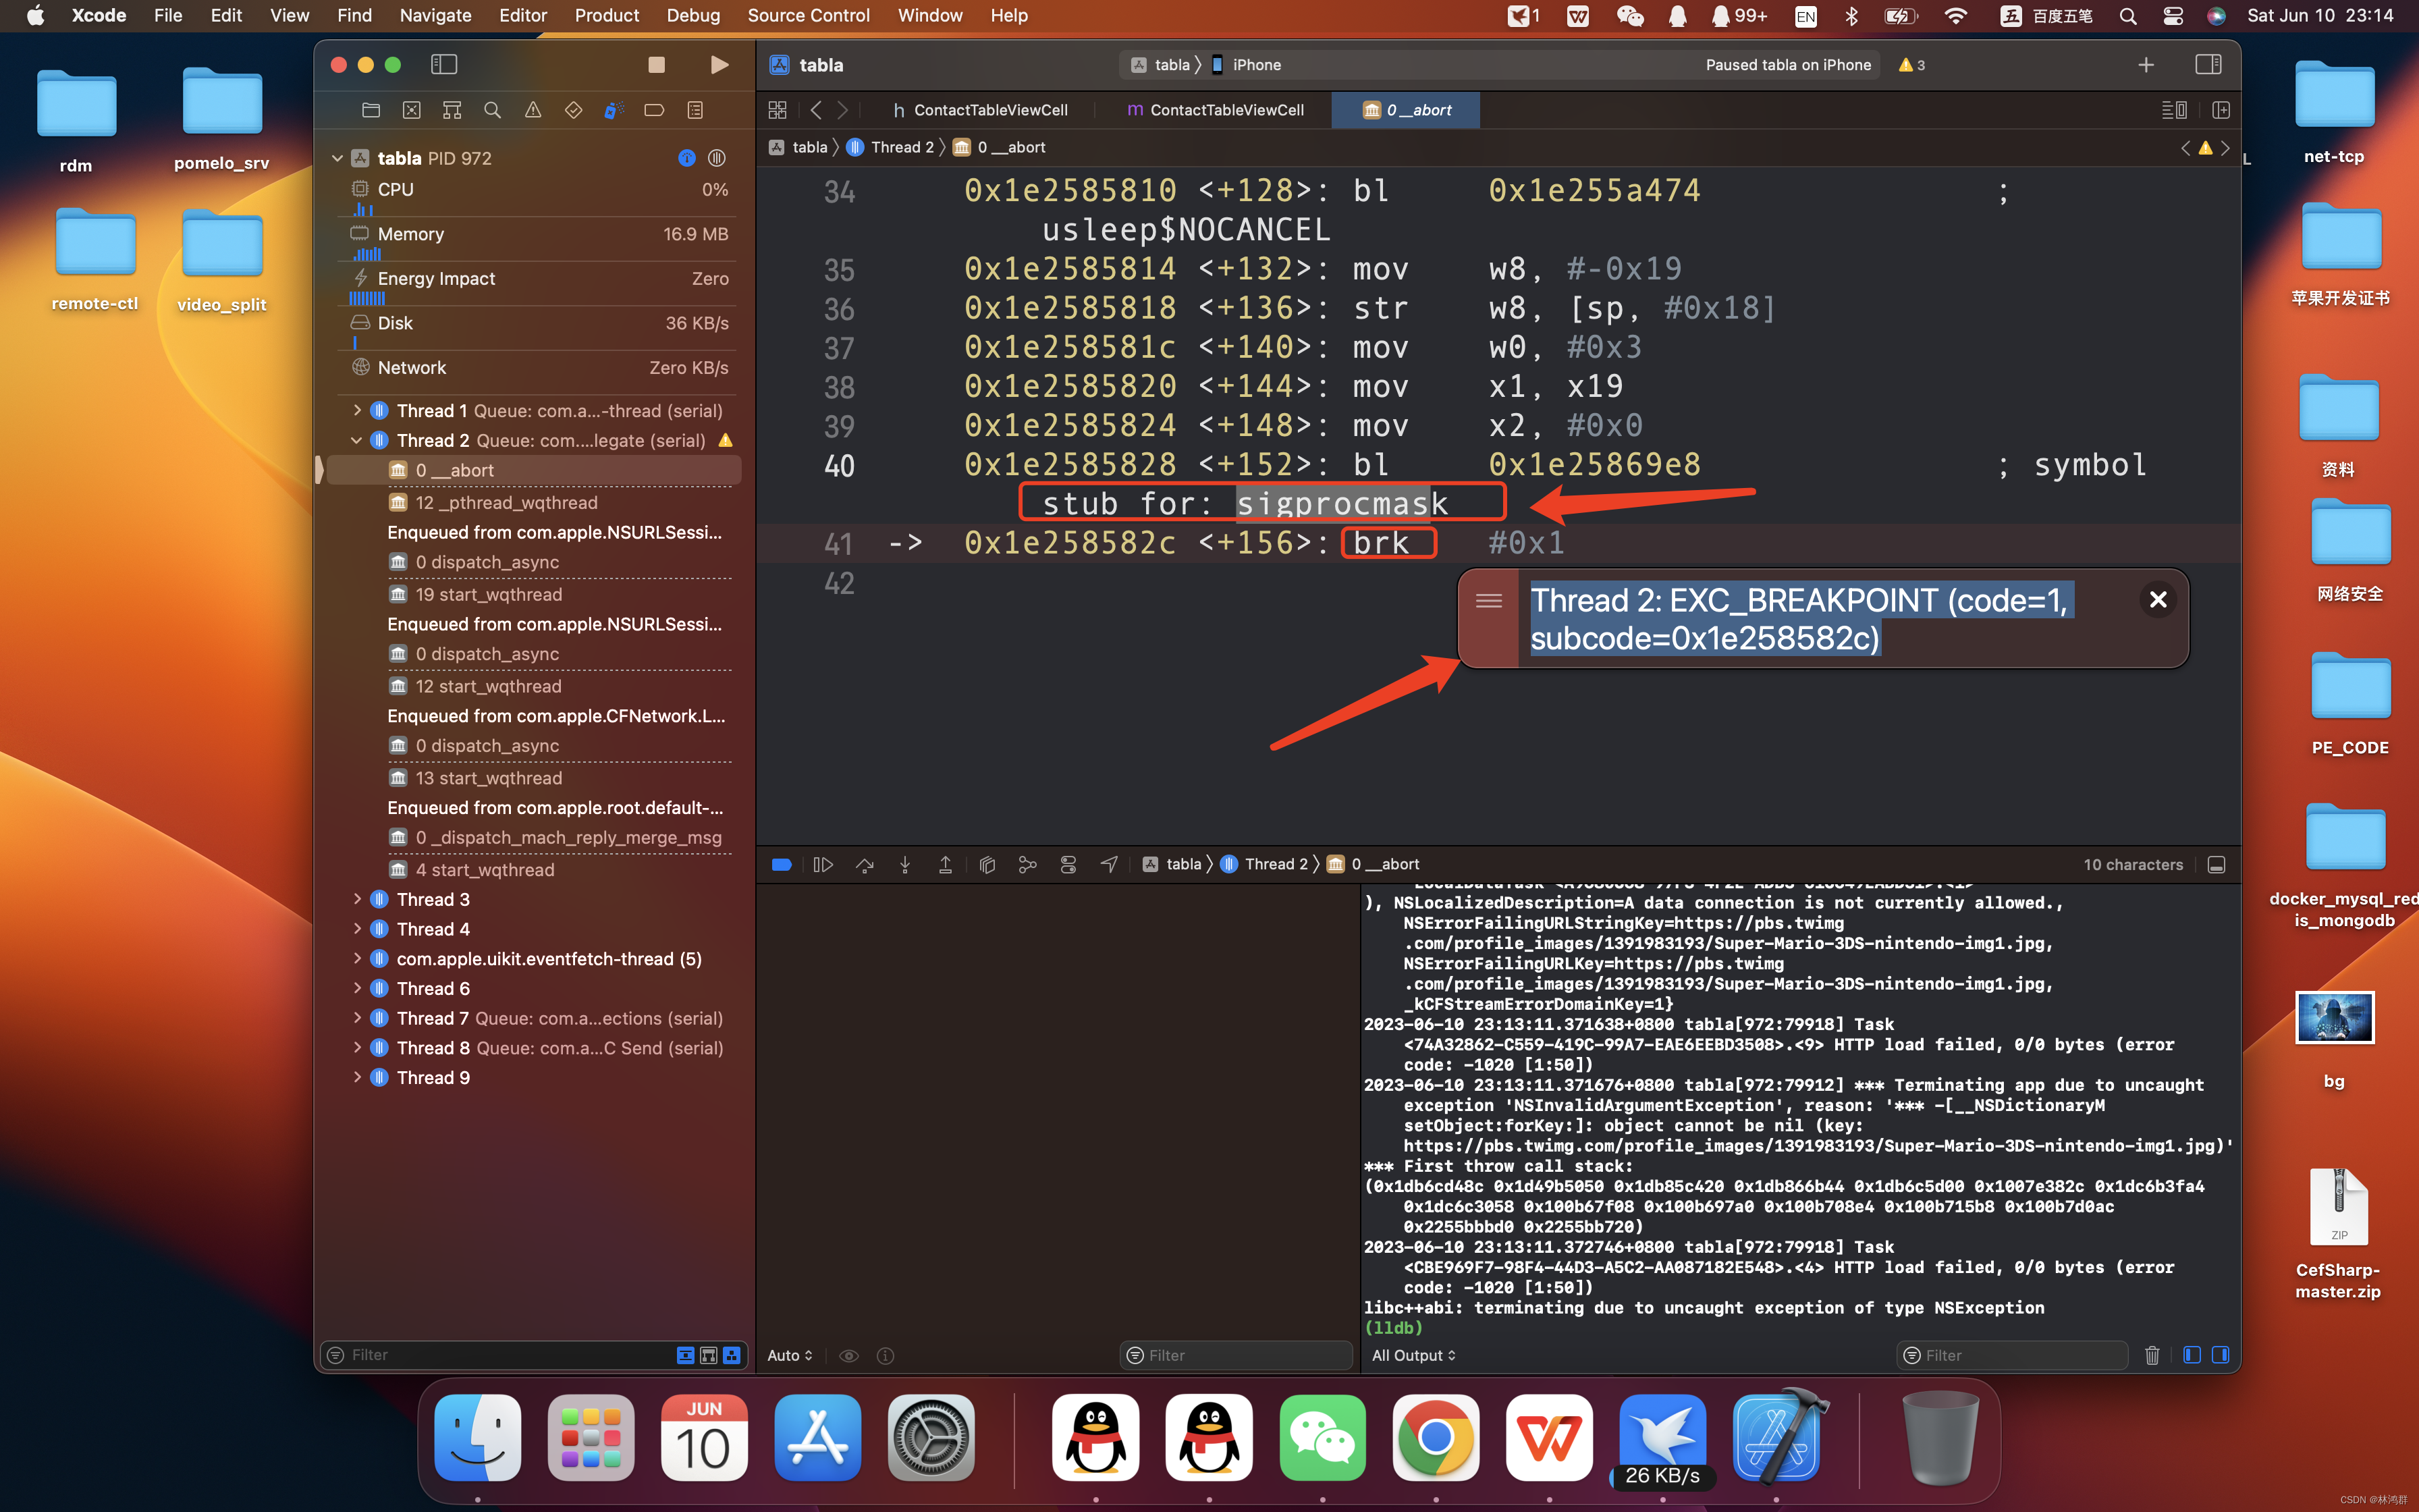The width and height of the screenshot is (2419, 1512).
Task: Click the Step Into debug button
Action: point(904,865)
